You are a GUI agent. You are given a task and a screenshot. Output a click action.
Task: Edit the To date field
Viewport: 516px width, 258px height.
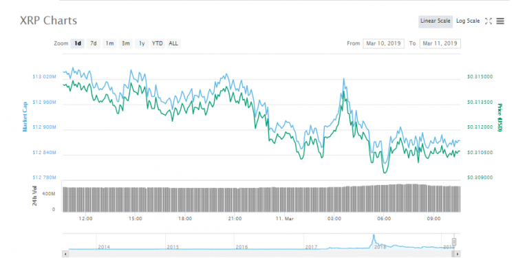pos(440,43)
